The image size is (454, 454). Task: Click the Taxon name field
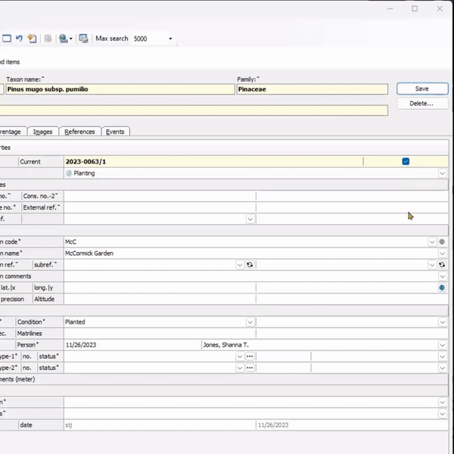coord(120,89)
